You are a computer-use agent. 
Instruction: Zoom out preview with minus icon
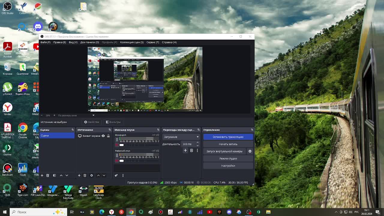(42, 115)
